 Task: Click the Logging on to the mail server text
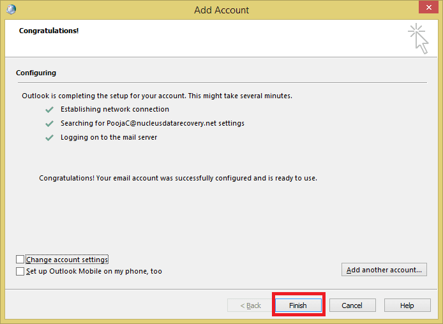(x=109, y=137)
